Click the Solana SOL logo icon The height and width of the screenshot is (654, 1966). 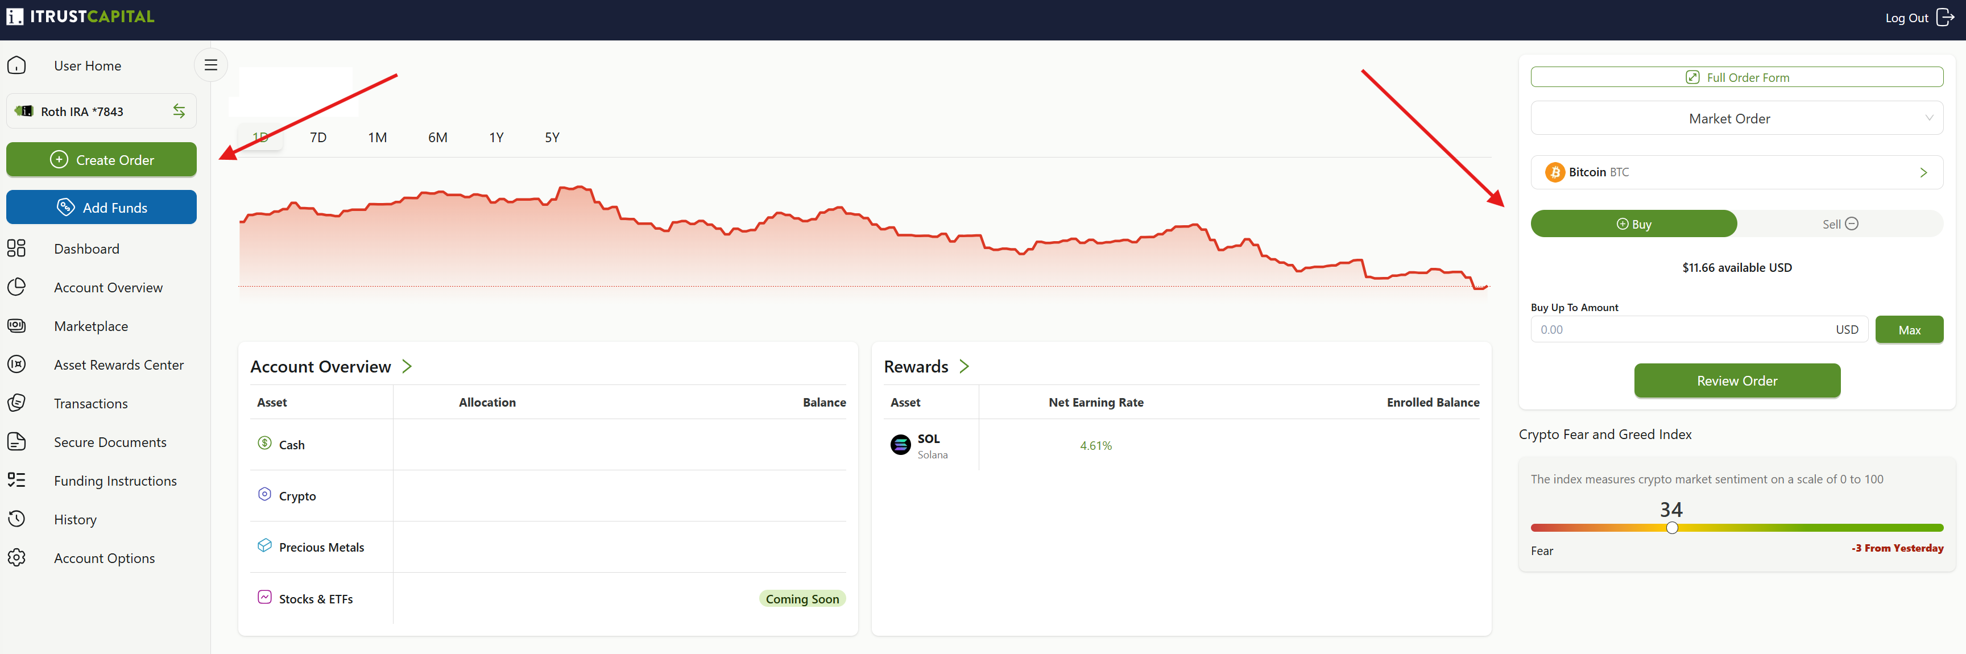(901, 445)
